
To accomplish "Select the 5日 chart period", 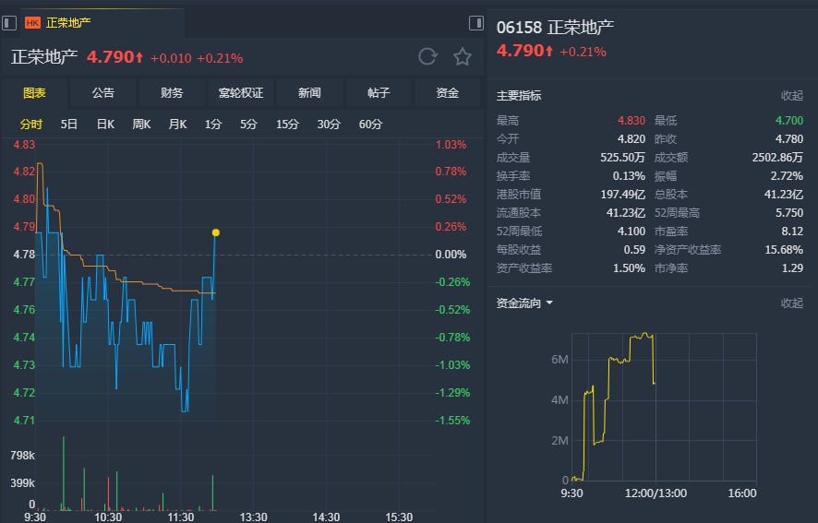I will pyautogui.click(x=69, y=125).
